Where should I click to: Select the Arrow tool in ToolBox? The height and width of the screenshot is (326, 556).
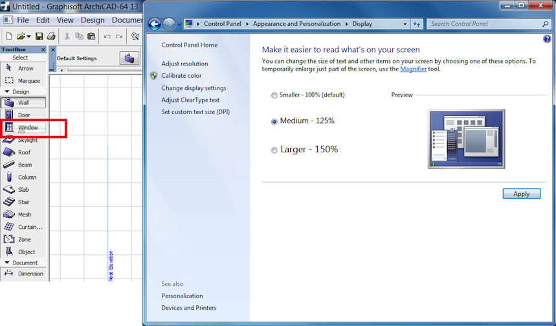23,68
